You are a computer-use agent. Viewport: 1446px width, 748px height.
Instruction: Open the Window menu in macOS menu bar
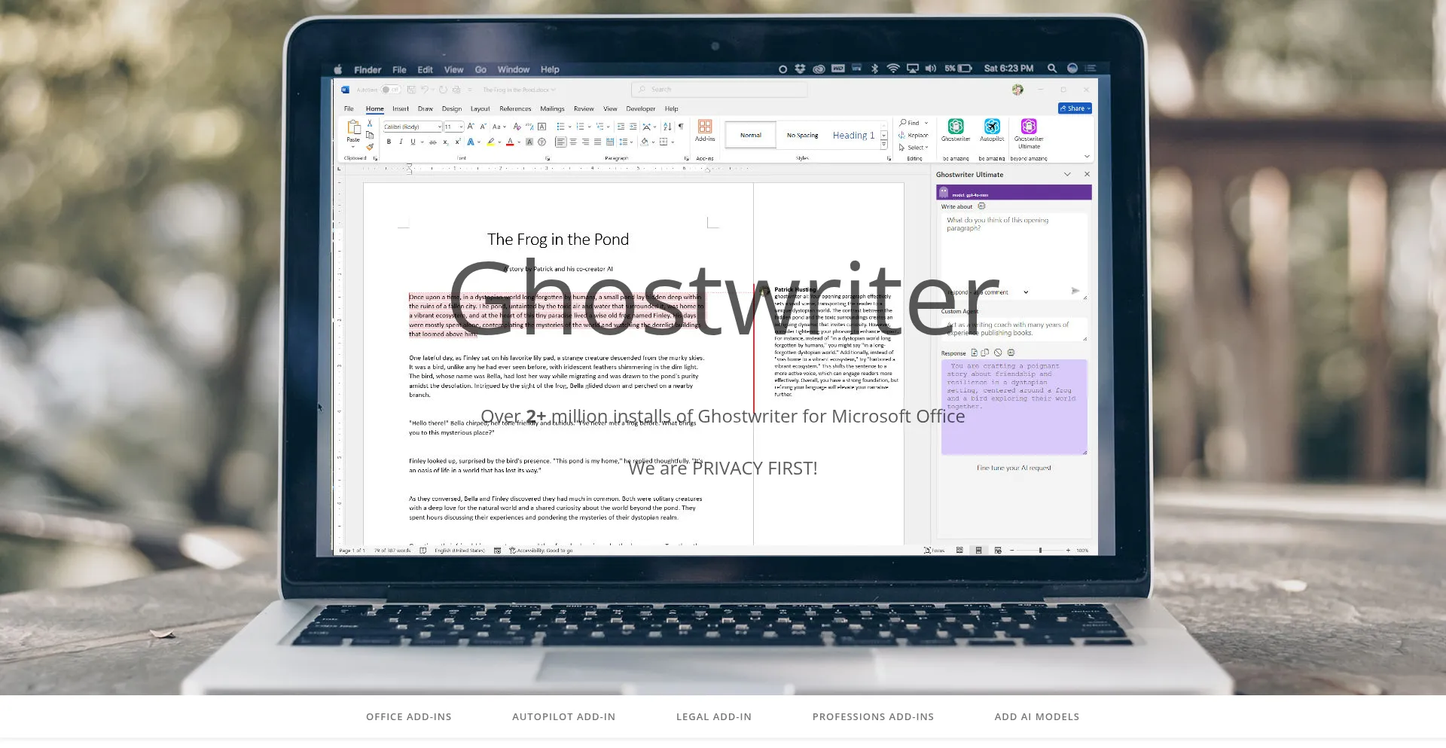(513, 69)
